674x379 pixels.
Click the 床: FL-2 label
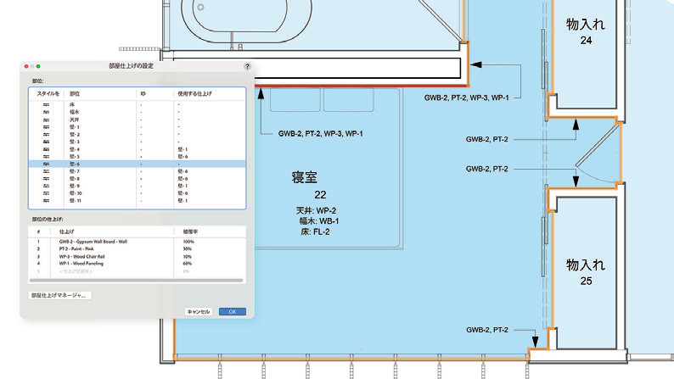tap(315, 232)
